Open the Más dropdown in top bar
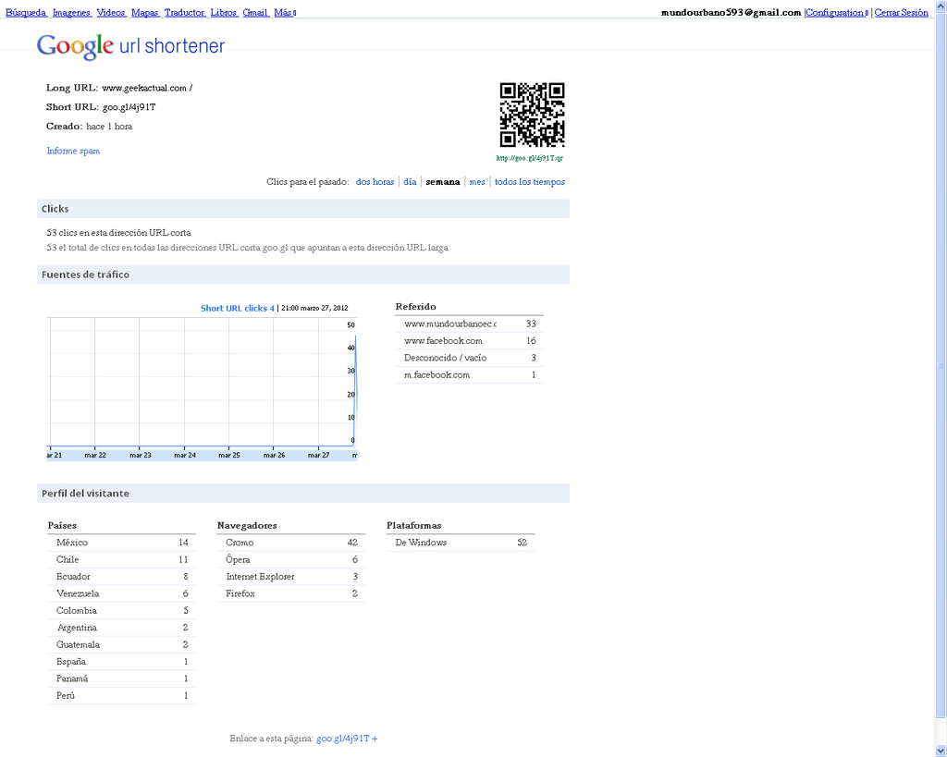This screenshot has height=757, width=947. [284, 13]
